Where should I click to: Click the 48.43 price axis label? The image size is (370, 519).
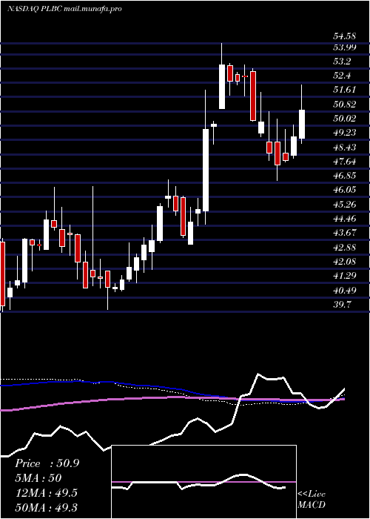[x=345, y=147]
